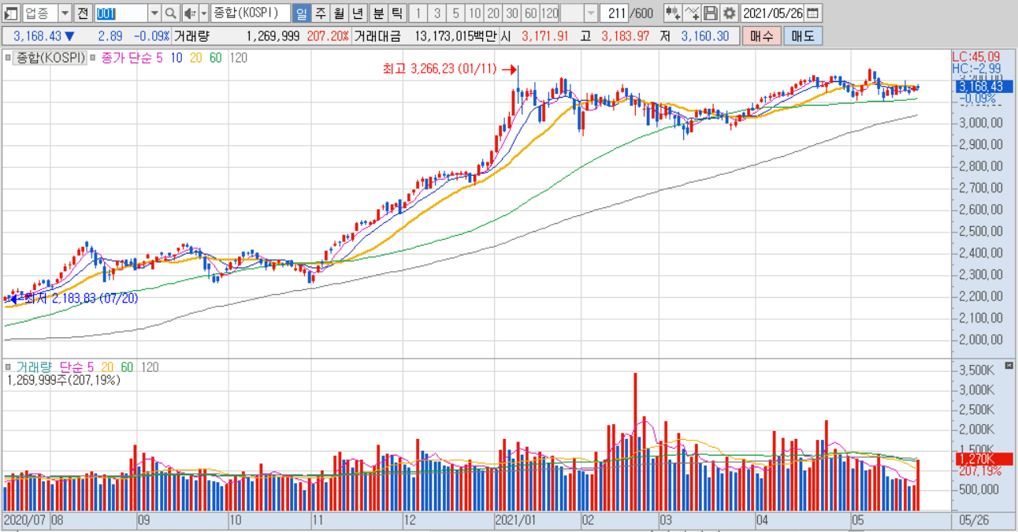The height and width of the screenshot is (532, 1018).
Task: Choose interval button 3
Action: tap(437, 13)
